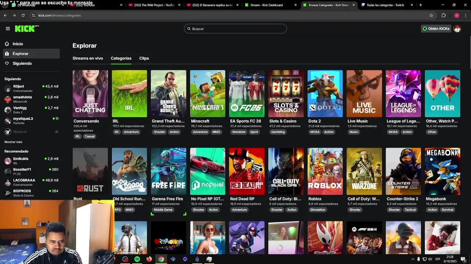
Task: Expand the Mostrar más following list
Action: pyautogui.click(x=13, y=142)
